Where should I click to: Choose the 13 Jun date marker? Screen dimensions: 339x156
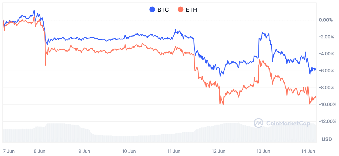263,151
